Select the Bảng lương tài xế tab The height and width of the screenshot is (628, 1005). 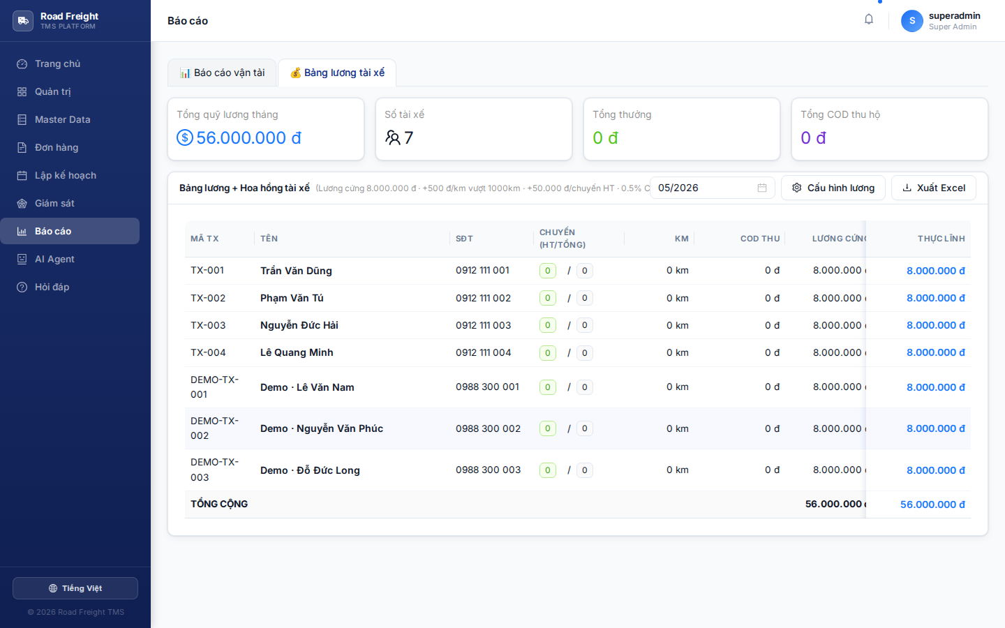coord(337,73)
